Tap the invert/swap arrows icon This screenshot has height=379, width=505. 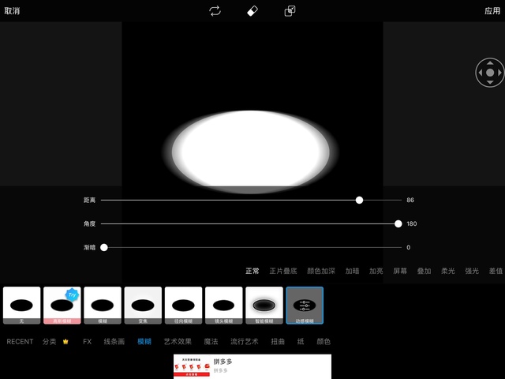215,11
